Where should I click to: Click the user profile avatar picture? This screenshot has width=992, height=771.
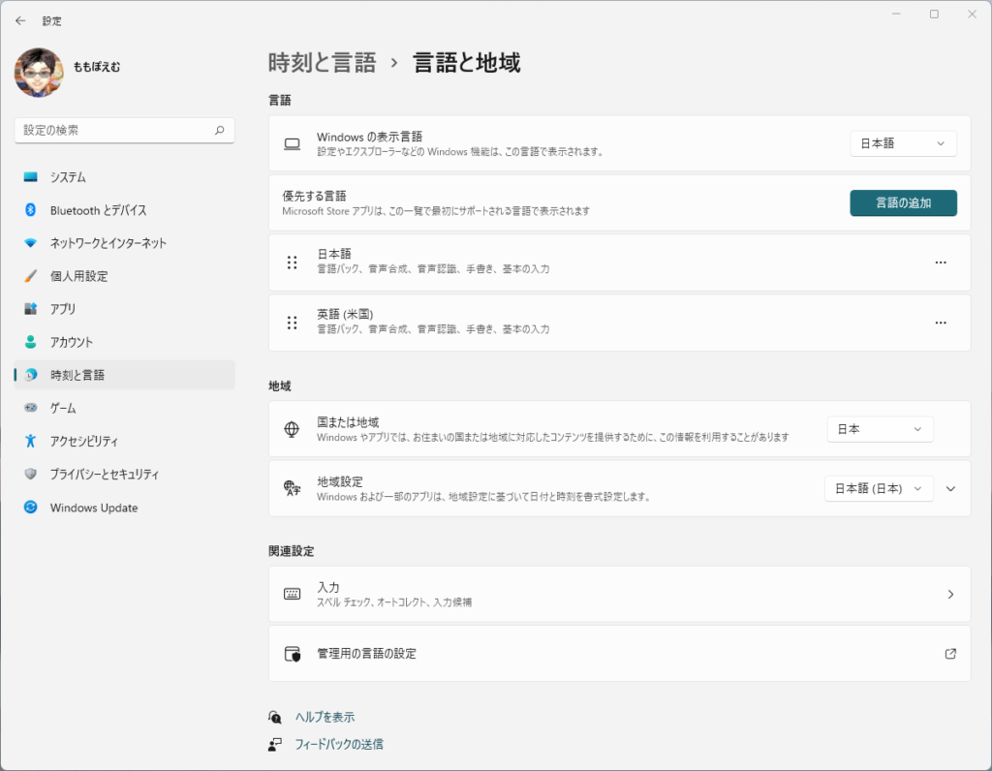click(x=39, y=73)
